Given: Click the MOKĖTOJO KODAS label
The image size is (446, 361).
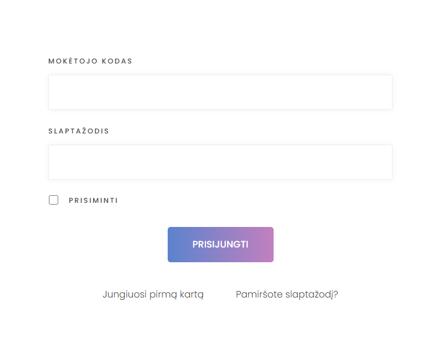Looking at the screenshot, I should [90, 61].
